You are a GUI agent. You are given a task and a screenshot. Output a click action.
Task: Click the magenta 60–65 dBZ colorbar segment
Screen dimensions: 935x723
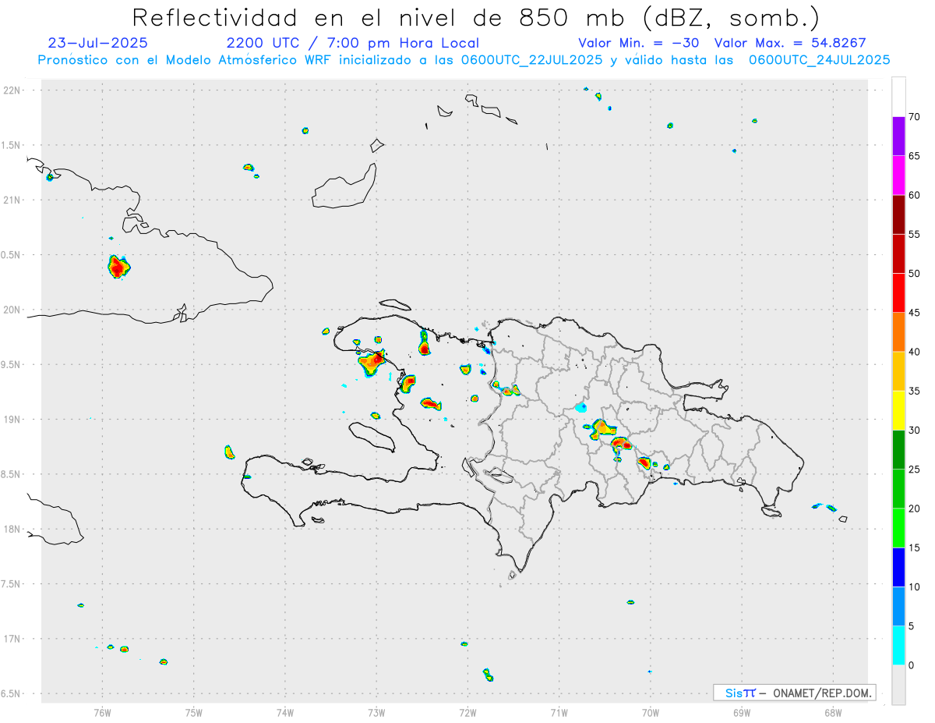click(898, 175)
